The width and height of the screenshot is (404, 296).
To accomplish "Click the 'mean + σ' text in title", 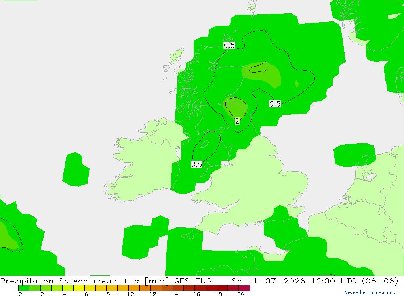I will pyautogui.click(x=117, y=281).
